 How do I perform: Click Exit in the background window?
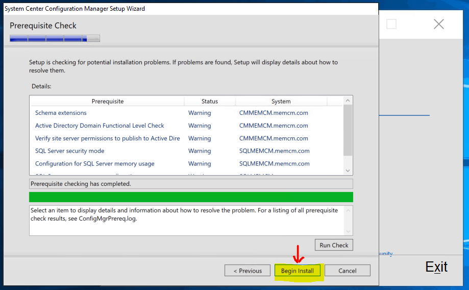pyautogui.click(x=436, y=267)
